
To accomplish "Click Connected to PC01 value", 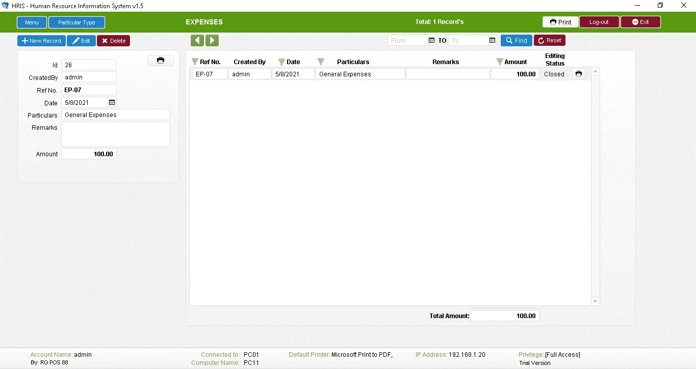I will point(251,355).
